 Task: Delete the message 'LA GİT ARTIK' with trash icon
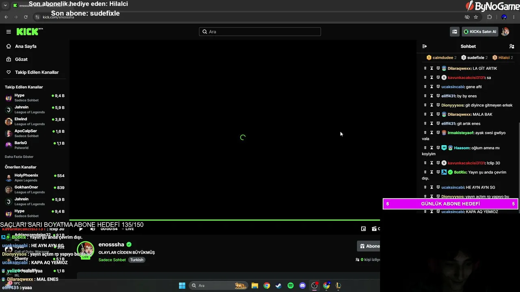click(425, 68)
